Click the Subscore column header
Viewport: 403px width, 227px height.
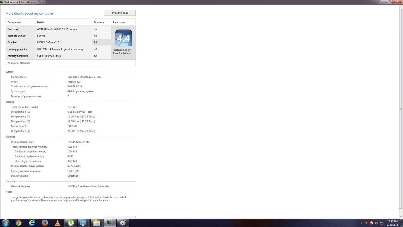(x=99, y=22)
